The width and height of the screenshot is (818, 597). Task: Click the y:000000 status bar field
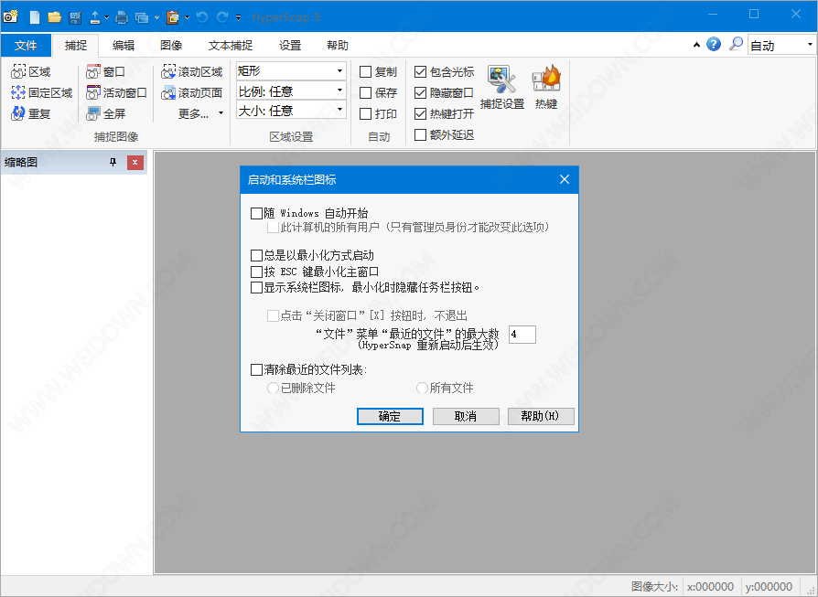coord(769,587)
